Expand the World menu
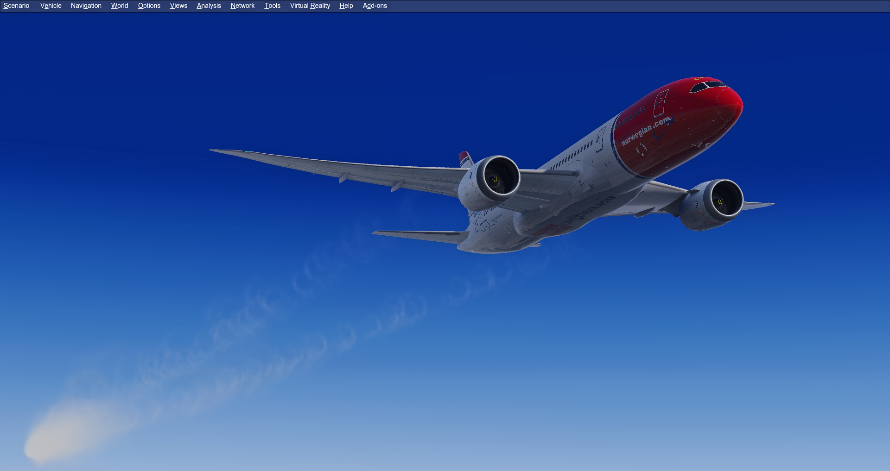Viewport: 890px width, 471px height. click(119, 6)
